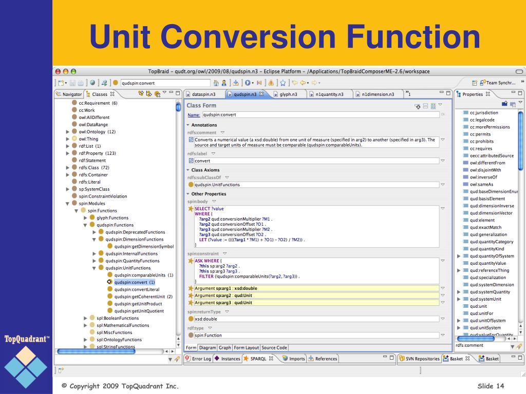526x394 pixels.
Task: Click the globe browser toolbar icon
Action: tap(92, 83)
